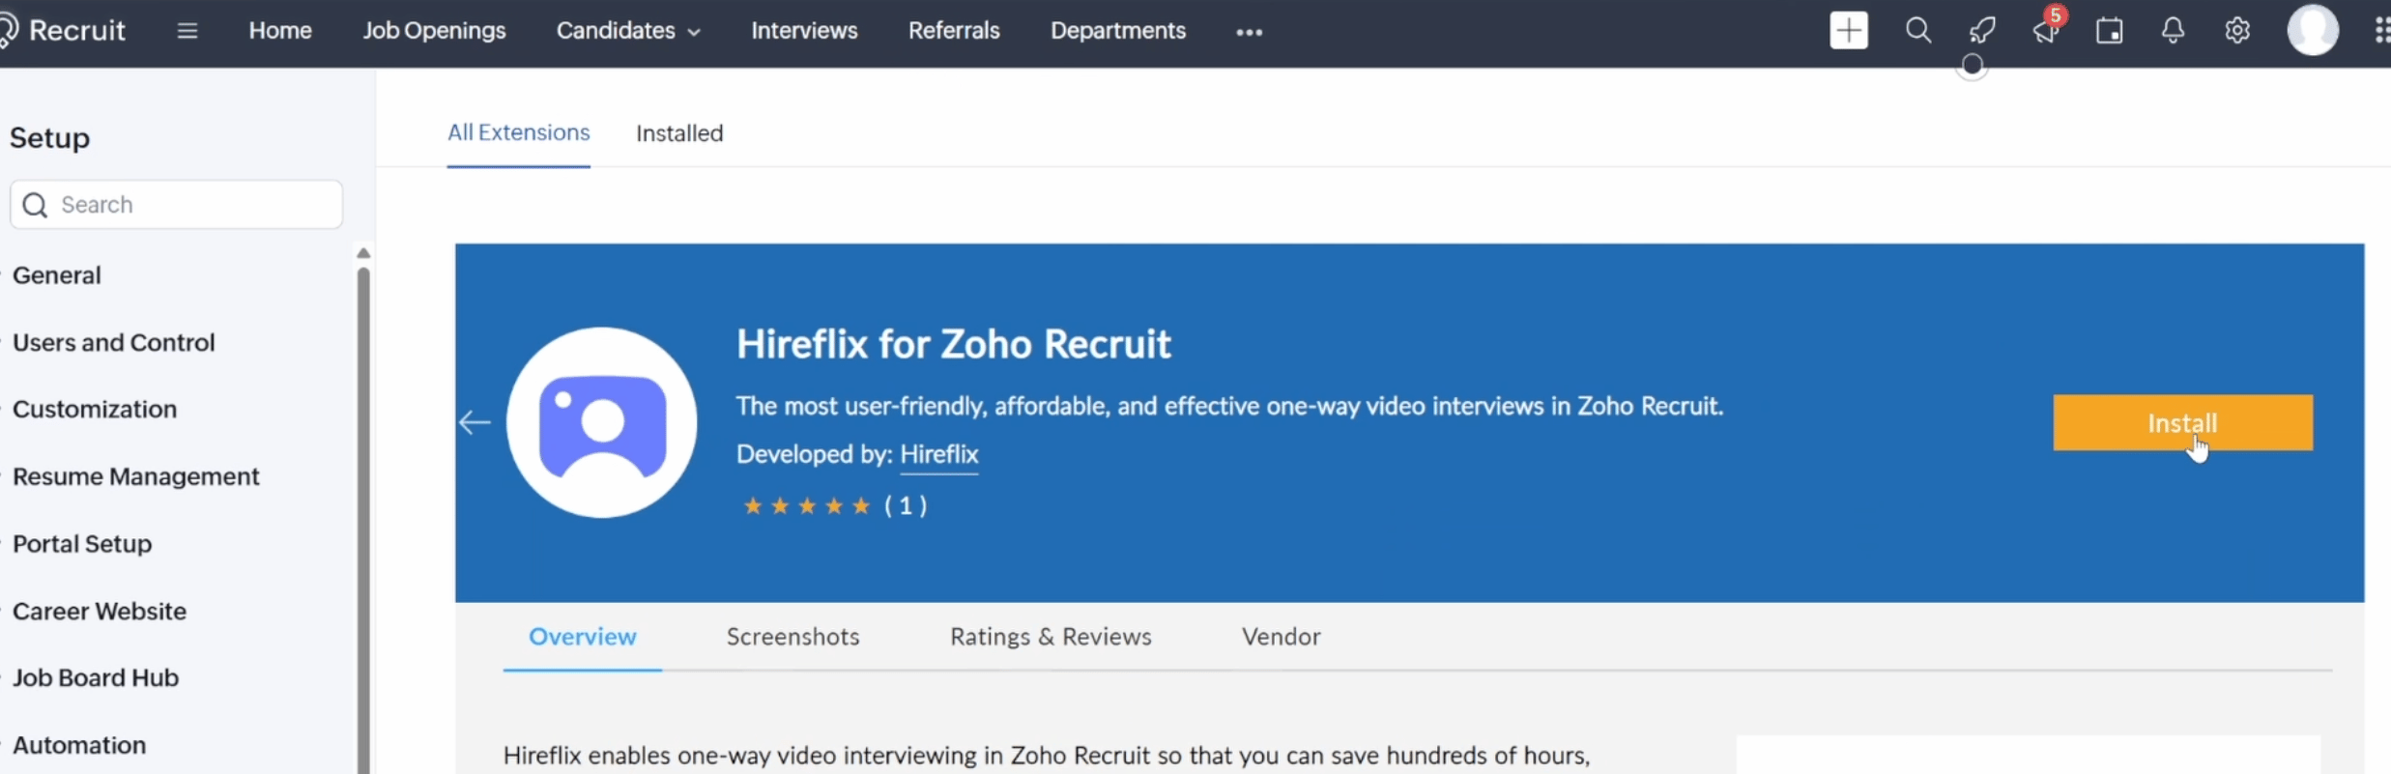This screenshot has width=2391, height=774.
Task: Select the Overview tab
Action: (x=582, y=637)
